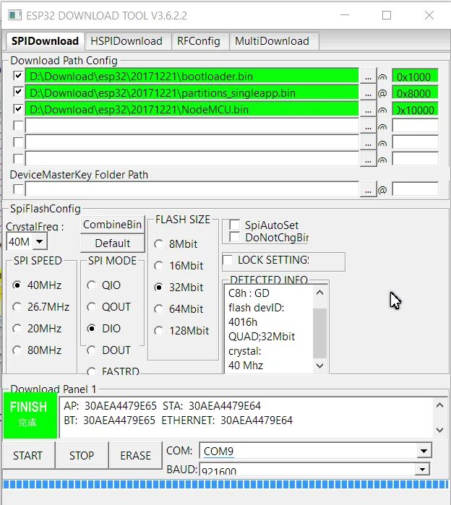Choose 8Mbit flash size
This screenshot has width=451, height=505.
159,243
